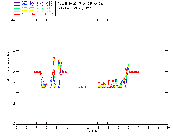The image size is (173, 138).
Task: Click the time-axis tick label '20'
Action: click(168, 127)
